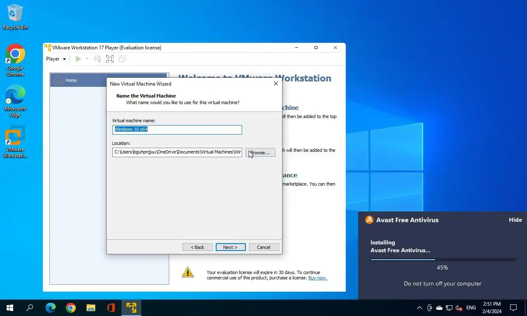The image size is (527, 316).
Task: Open taskbar Search
Action: pos(30,308)
